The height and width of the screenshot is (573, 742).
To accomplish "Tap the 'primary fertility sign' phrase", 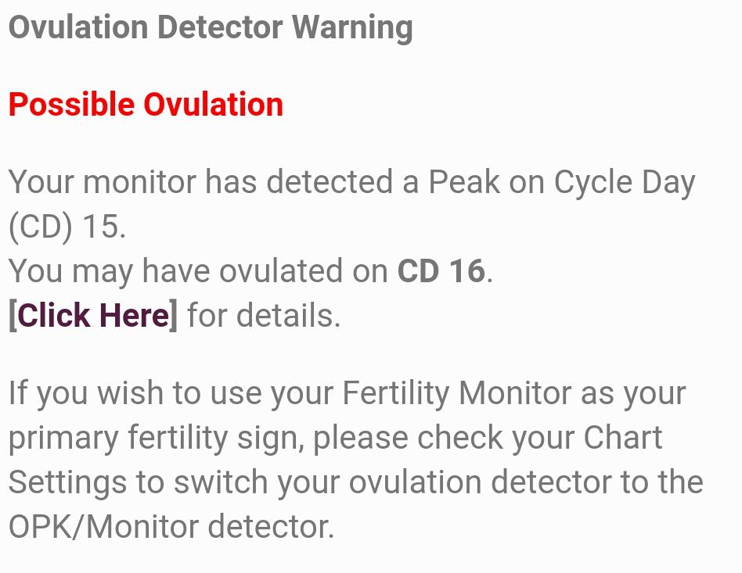I will [154, 438].
